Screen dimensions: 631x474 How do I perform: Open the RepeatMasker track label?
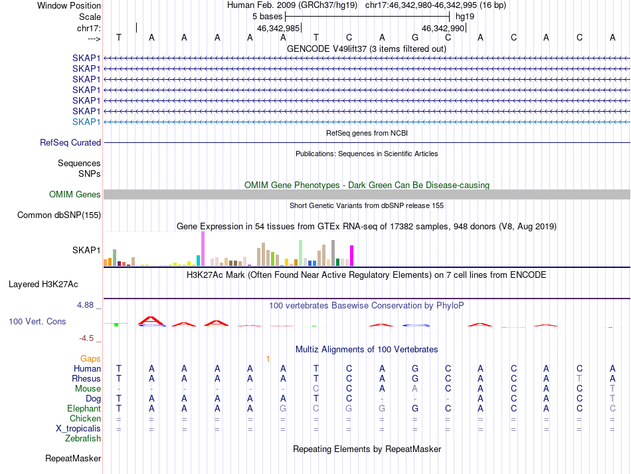point(73,458)
